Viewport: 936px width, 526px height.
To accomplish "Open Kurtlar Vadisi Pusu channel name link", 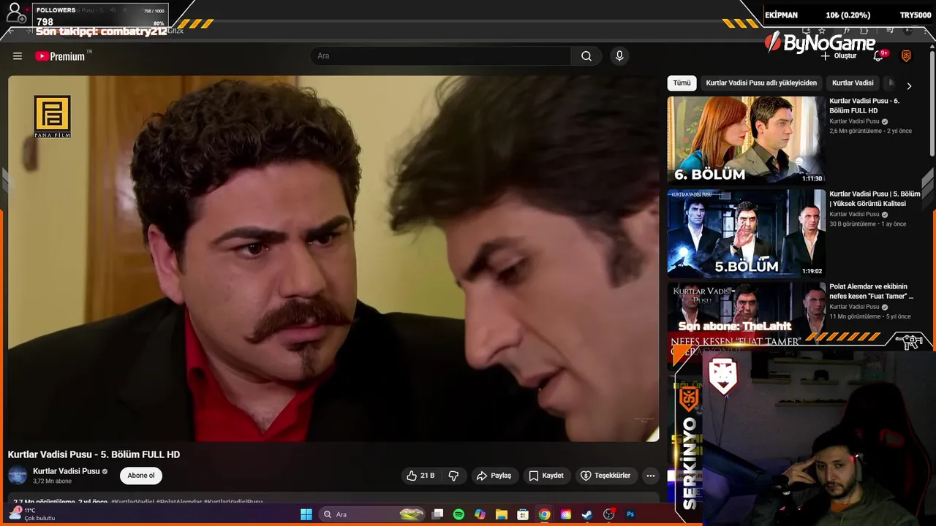I will pos(66,471).
